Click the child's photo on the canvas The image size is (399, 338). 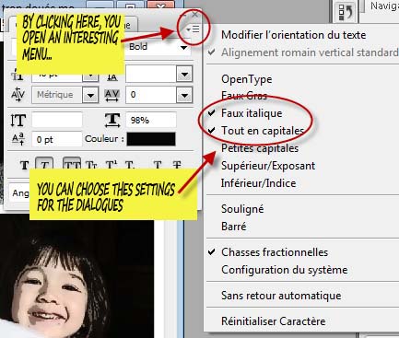pyautogui.click(x=76, y=276)
